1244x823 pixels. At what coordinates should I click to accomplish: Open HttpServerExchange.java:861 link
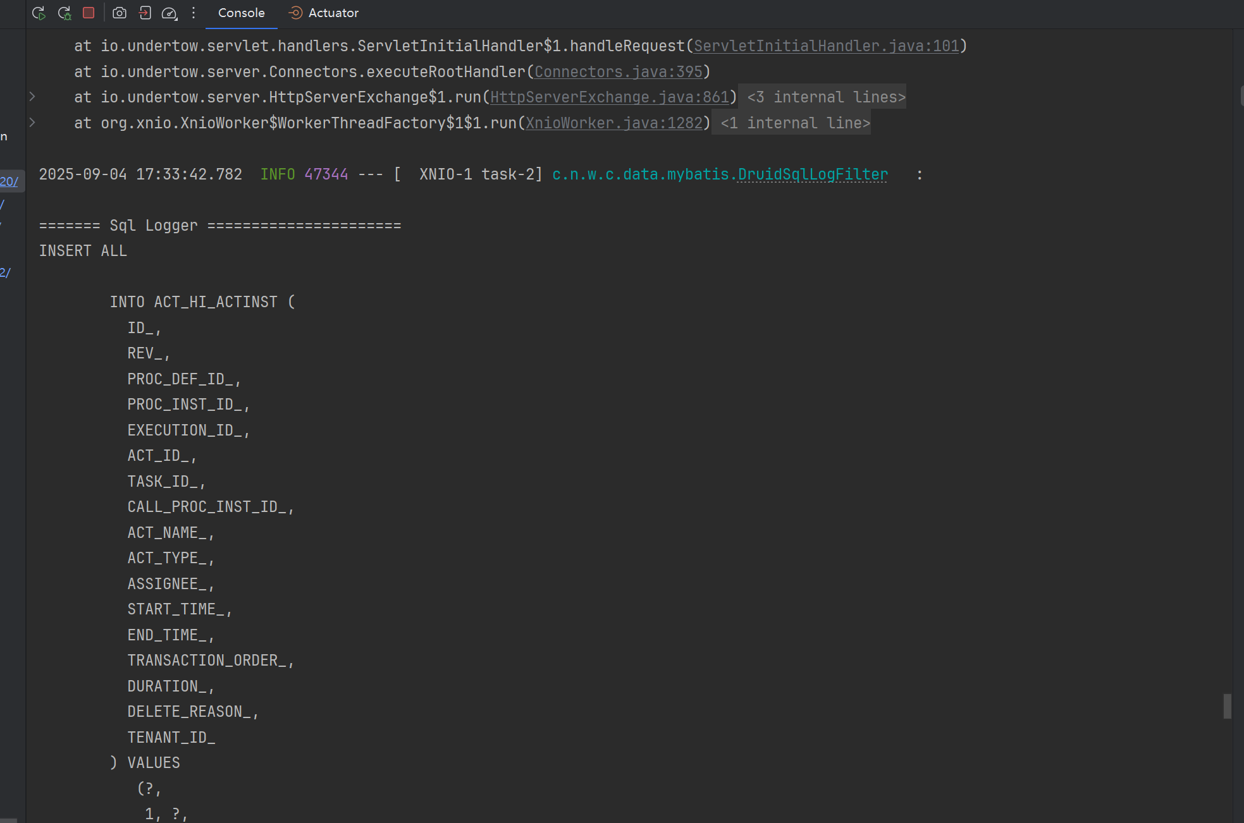click(x=610, y=97)
